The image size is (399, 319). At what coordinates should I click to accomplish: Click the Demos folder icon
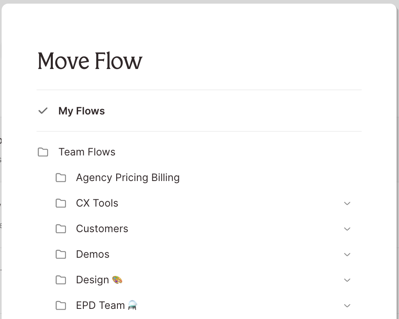click(61, 254)
